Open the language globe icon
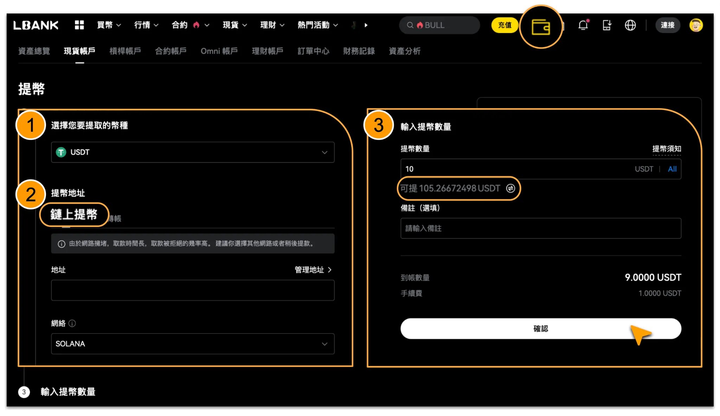 (630, 25)
